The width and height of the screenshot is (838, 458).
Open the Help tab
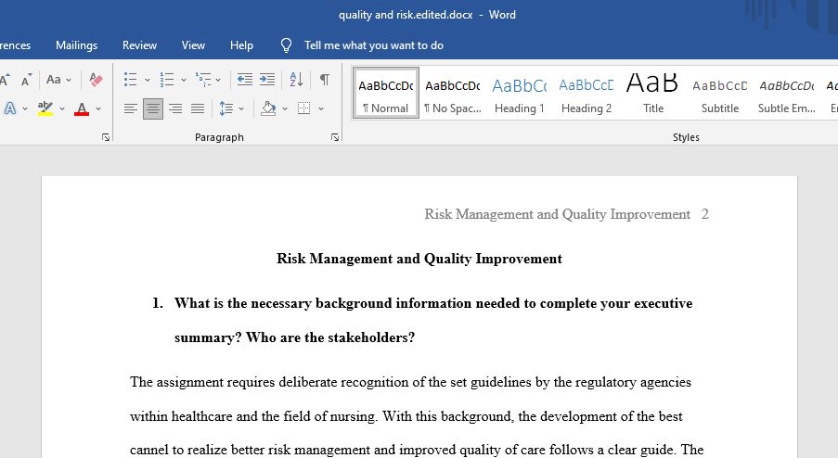[x=241, y=45]
